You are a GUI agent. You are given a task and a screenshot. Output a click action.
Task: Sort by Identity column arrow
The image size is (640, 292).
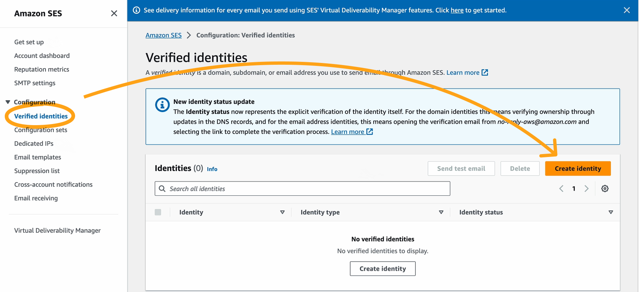point(282,212)
